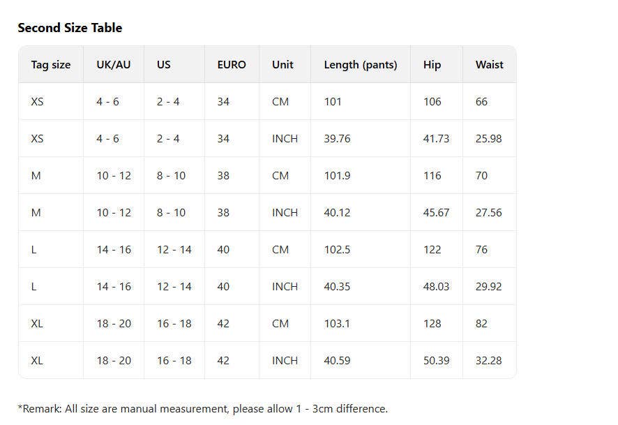Image resolution: width=618 pixels, height=425 pixels.
Task: Select the Waist column header
Action: tap(489, 65)
